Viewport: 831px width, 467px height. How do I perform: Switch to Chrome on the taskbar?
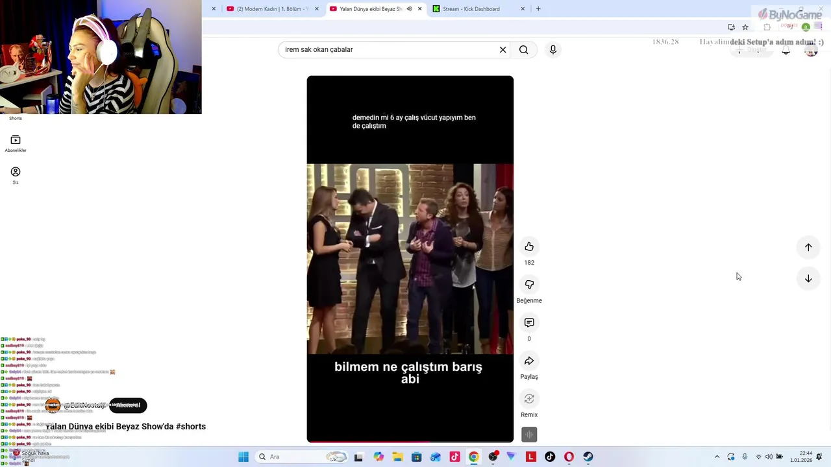click(473, 457)
